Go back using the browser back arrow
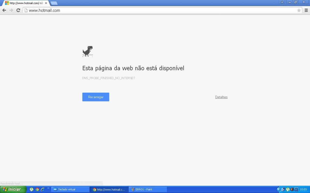The width and height of the screenshot is (310, 193). tap(4, 10)
